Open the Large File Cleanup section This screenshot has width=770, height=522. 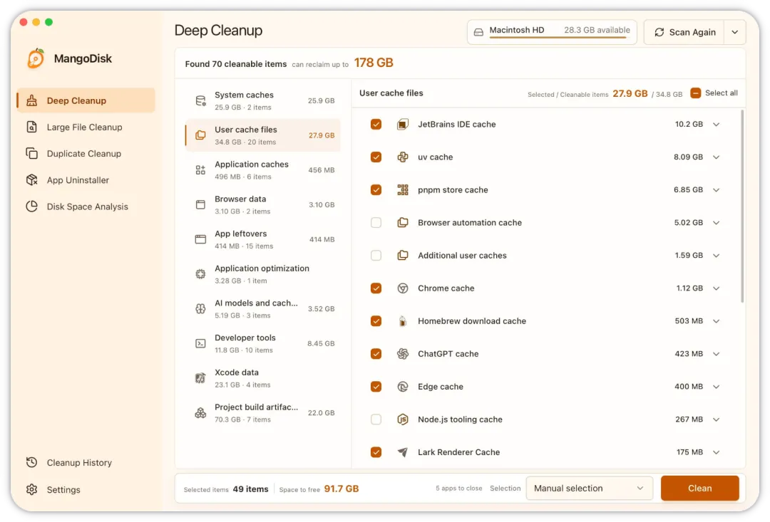click(86, 127)
